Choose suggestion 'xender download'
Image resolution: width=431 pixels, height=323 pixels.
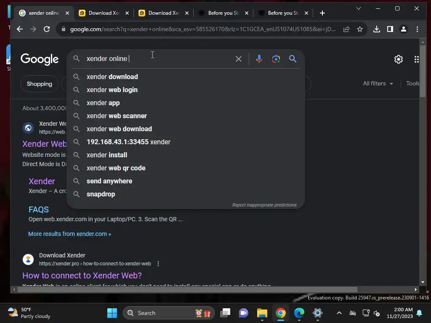[x=186, y=77]
